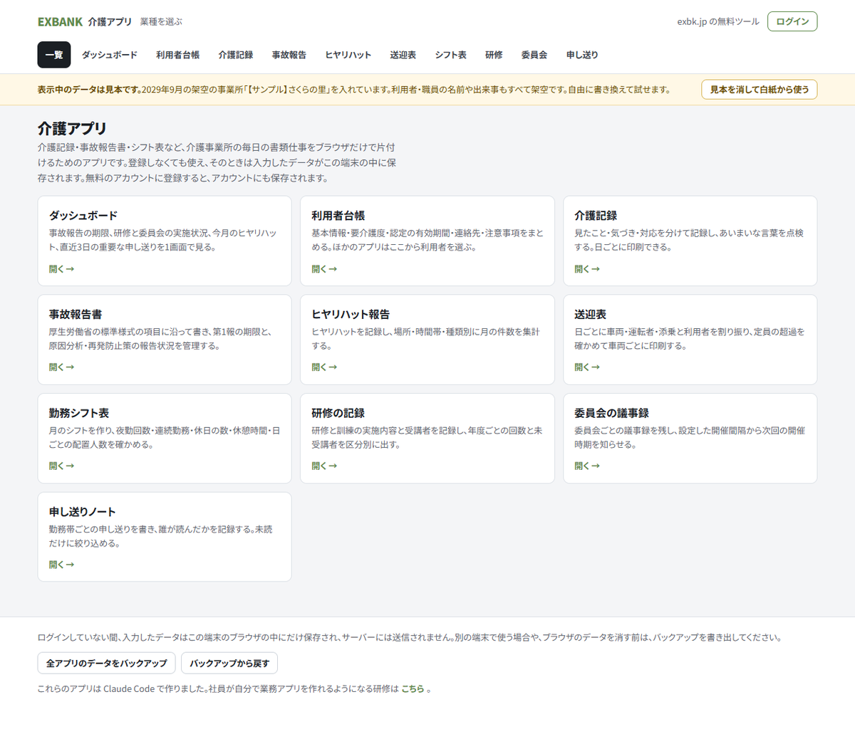Click the 送迎表 card title
This screenshot has width=855, height=734.
591,314
